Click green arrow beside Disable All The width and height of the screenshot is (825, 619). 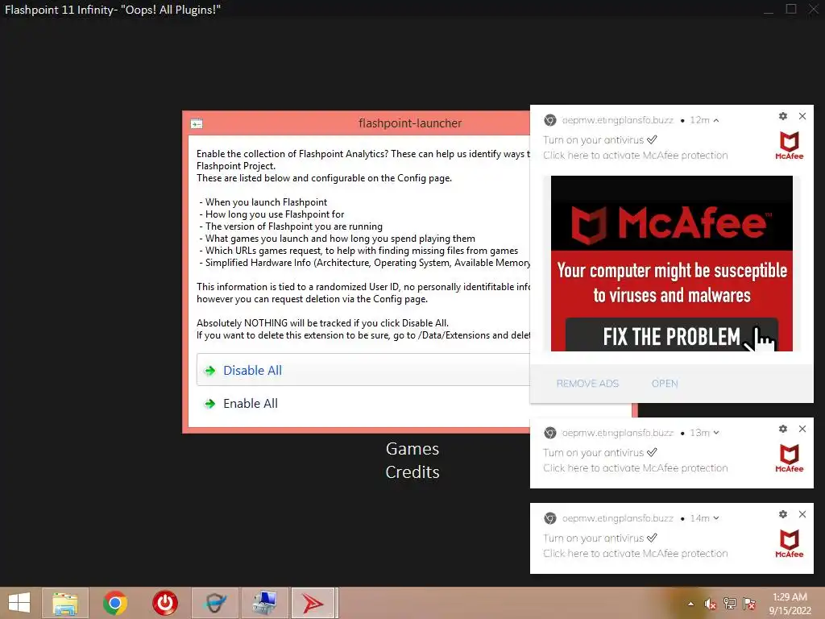point(210,371)
